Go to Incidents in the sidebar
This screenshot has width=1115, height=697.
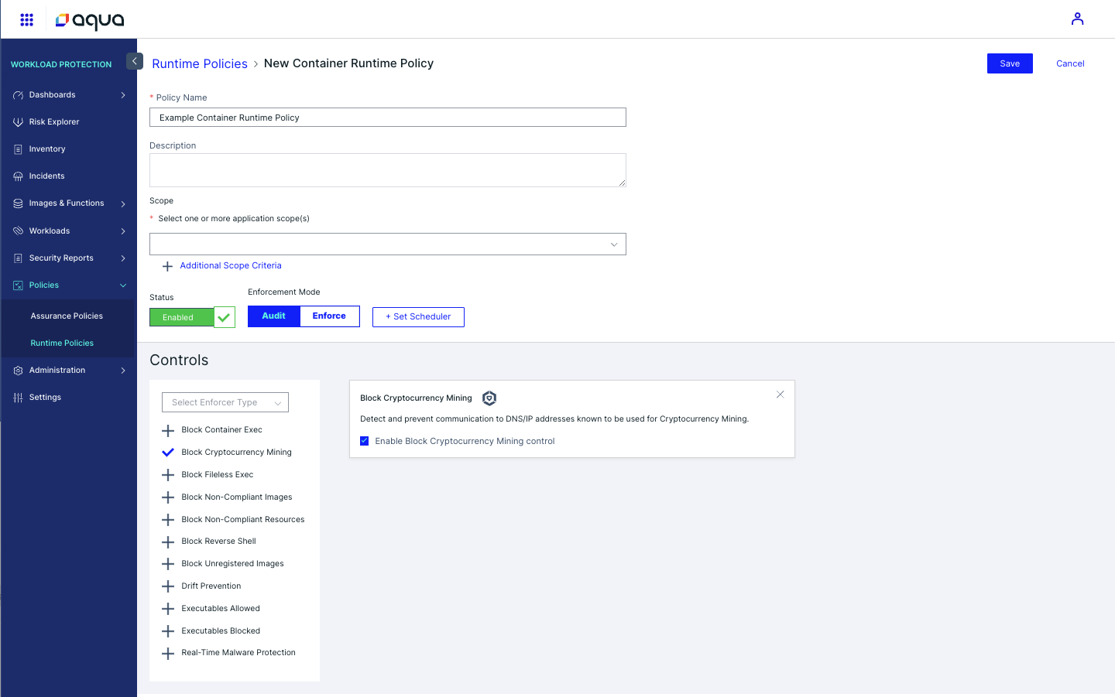click(46, 176)
